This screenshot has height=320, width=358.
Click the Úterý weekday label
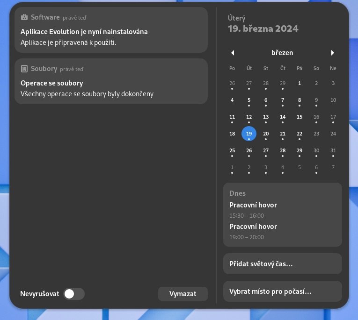(x=236, y=18)
